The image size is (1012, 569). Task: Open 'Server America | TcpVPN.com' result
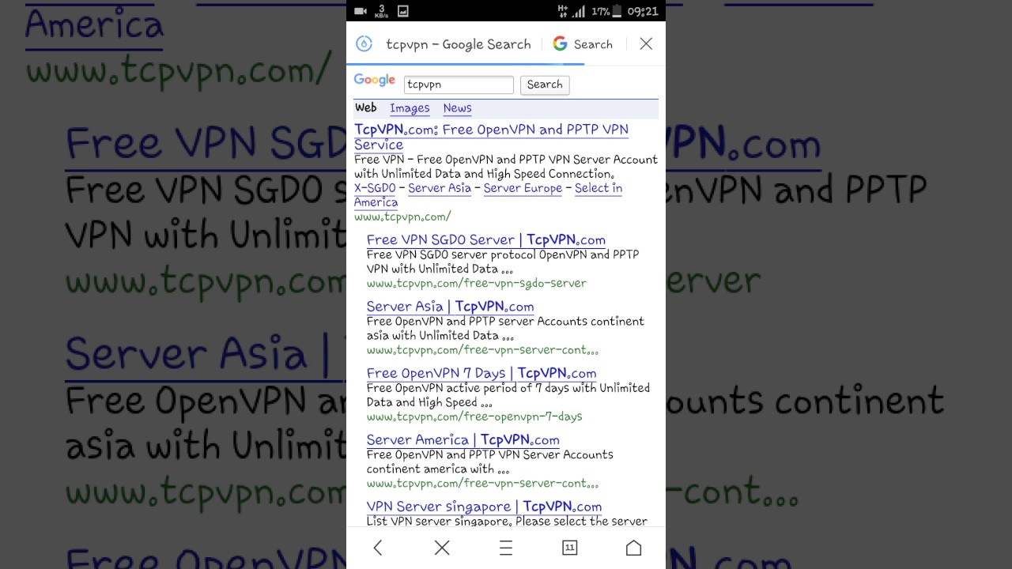pos(463,440)
